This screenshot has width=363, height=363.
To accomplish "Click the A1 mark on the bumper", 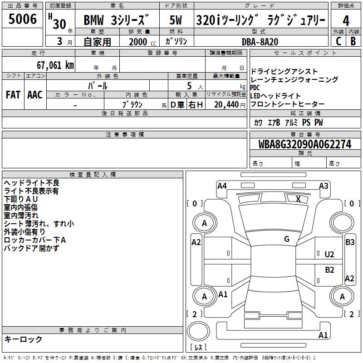I will point(323,335).
